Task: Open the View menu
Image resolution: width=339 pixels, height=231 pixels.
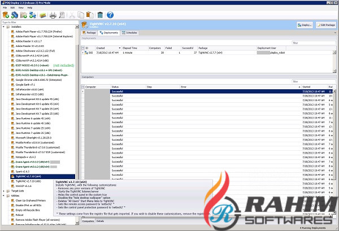Action: (21, 7)
